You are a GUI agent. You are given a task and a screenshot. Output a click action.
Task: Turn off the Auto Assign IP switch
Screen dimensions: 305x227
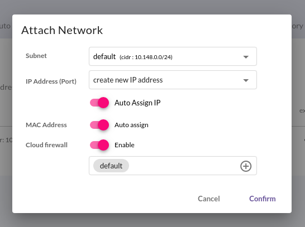(x=99, y=103)
